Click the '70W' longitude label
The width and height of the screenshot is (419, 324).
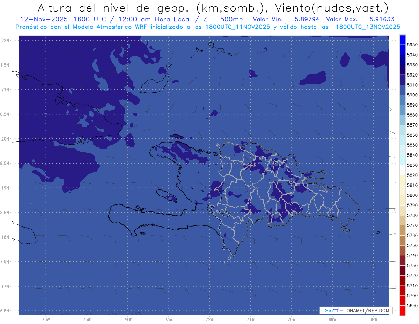(x=291, y=319)
